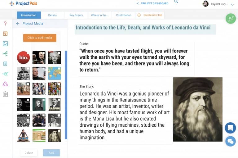This screenshot has height=158, width=238.
Task: Open the blue chat bubbles widget
Action: pyautogui.click(x=230, y=141)
